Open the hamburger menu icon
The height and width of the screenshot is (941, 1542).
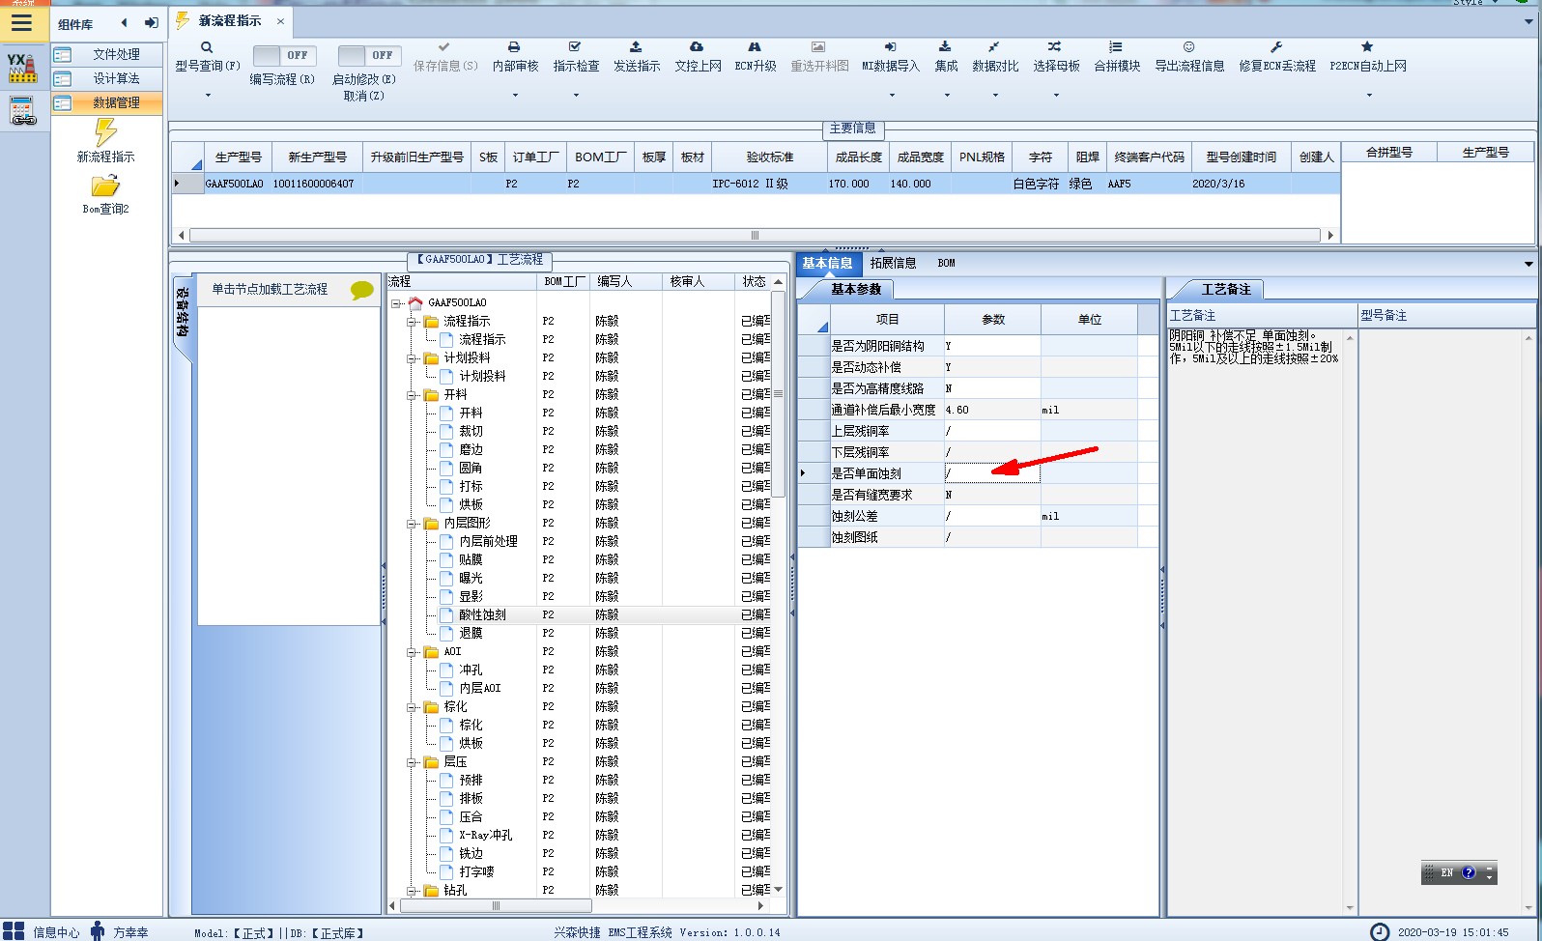tap(21, 23)
